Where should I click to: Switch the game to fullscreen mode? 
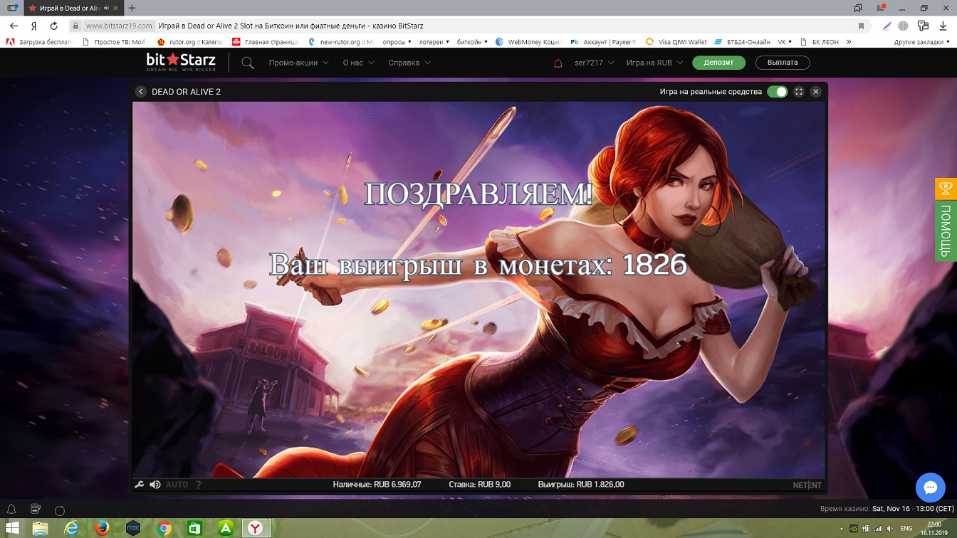point(799,92)
